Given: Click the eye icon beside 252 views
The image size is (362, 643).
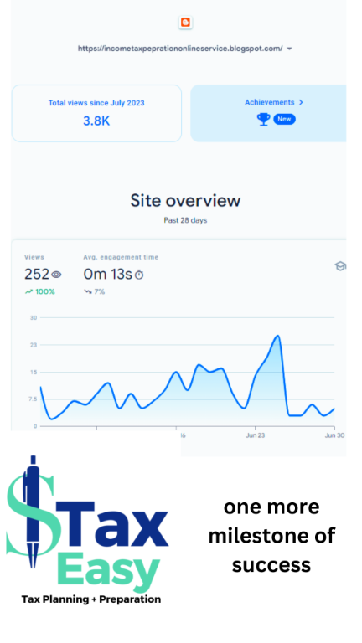Looking at the screenshot, I should click(57, 275).
